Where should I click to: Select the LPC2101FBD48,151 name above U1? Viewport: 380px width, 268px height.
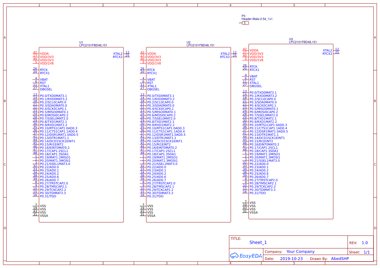tap(93, 45)
